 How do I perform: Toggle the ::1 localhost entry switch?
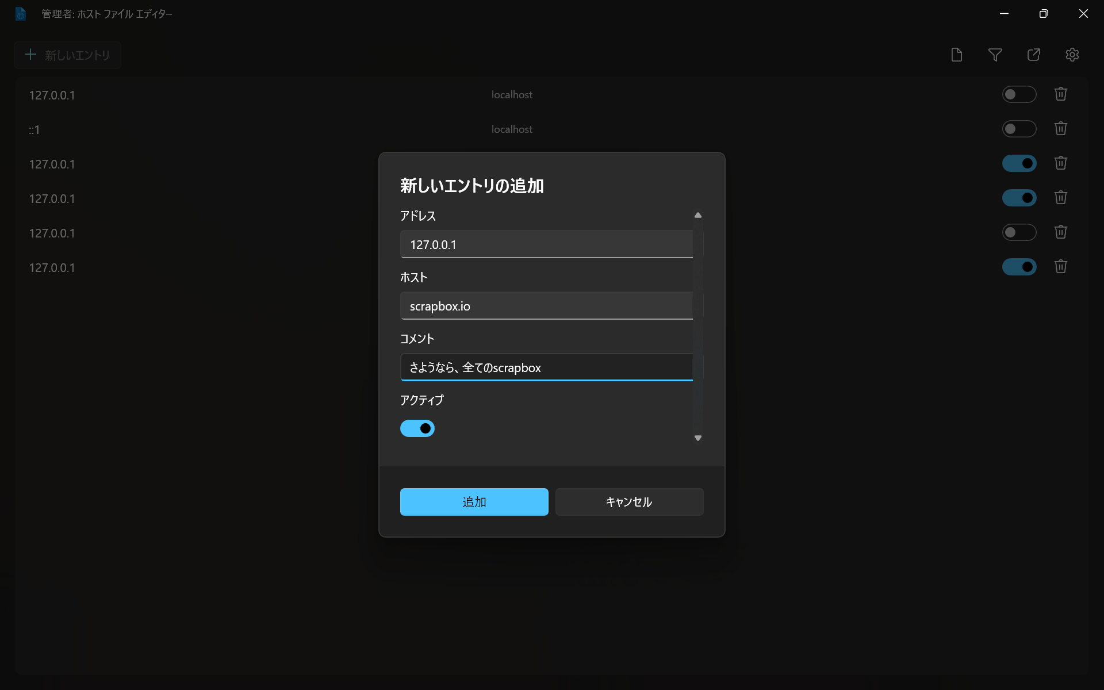point(1019,129)
